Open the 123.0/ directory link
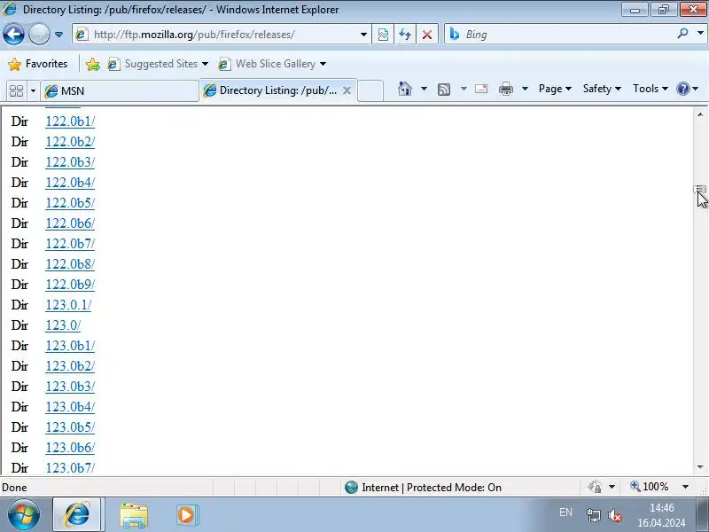 point(63,325)
